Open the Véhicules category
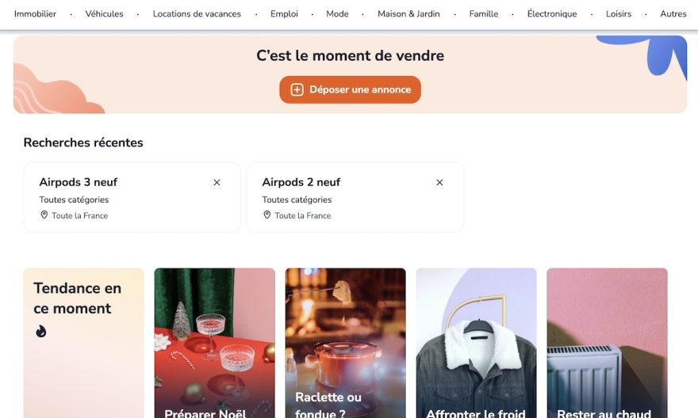698x418 pixels. [x=104, y=13]
